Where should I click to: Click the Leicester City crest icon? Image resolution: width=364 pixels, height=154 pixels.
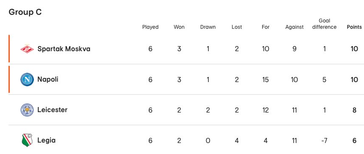[27, 110]
